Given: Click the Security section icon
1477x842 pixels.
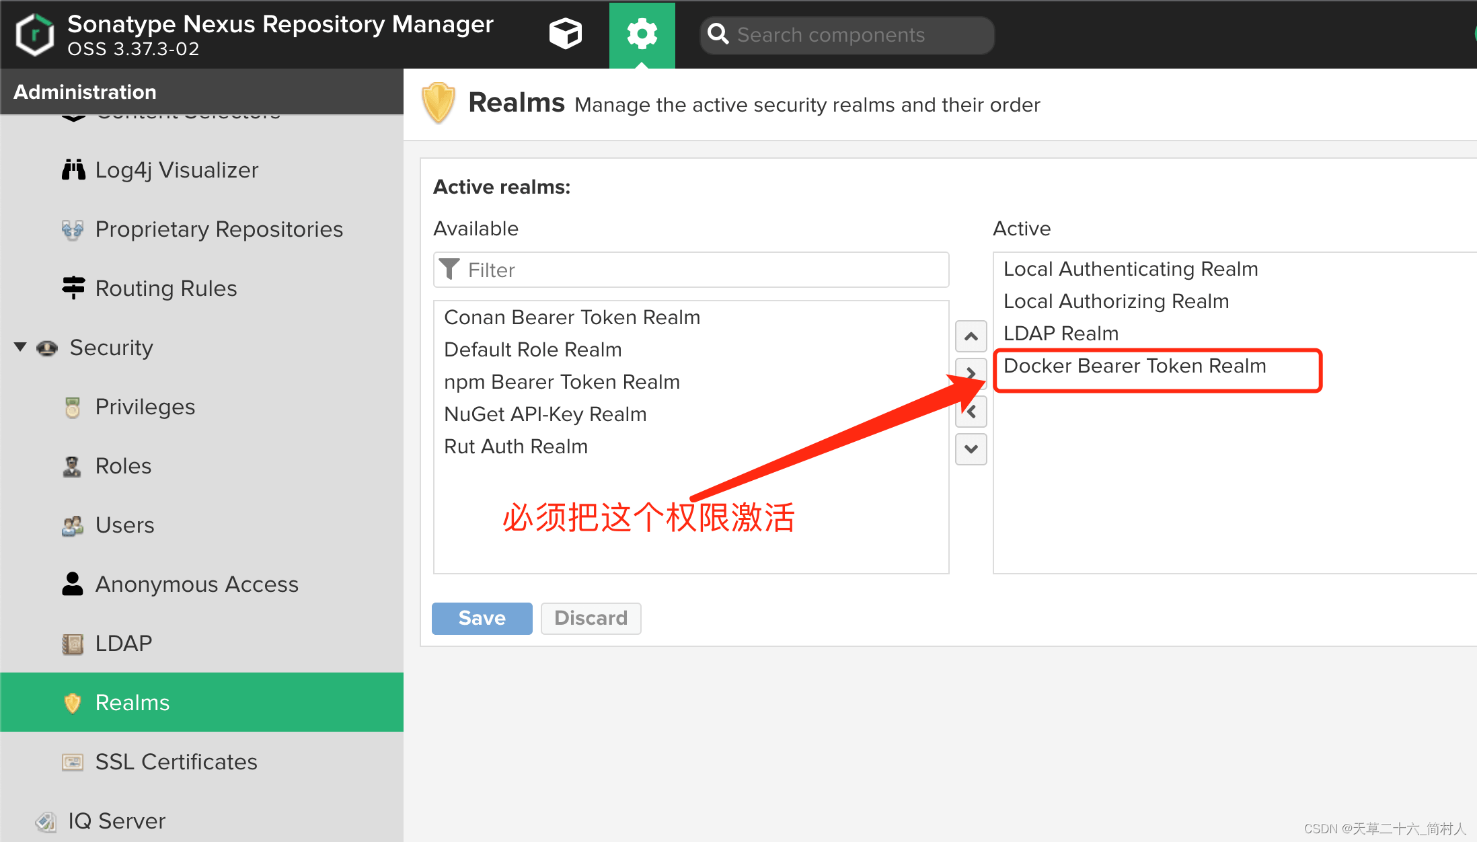Looking at the screenshot, I should click(47, 348).
